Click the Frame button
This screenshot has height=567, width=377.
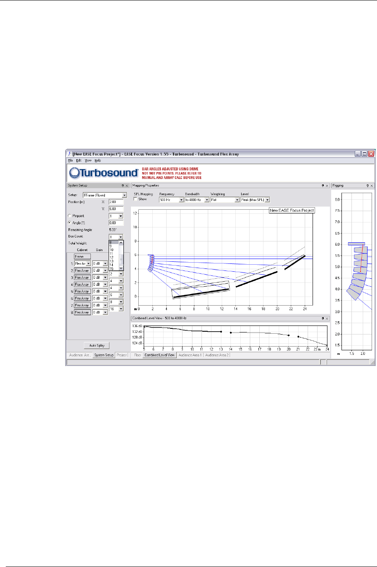point(82,256)
